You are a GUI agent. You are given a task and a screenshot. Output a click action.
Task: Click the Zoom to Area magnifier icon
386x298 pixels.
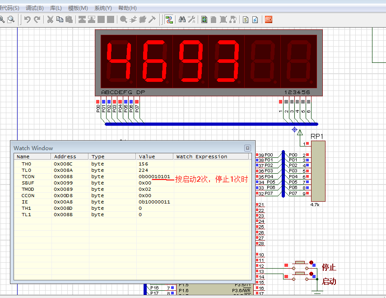coord(11,19)
